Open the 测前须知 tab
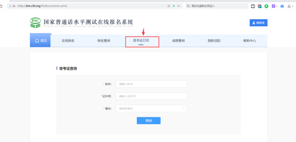The width and height of the screenshot is (296, 142). click(x=214, y=41)
